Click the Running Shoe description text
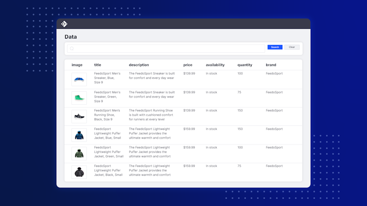The image size is (367, 206). 151,115
